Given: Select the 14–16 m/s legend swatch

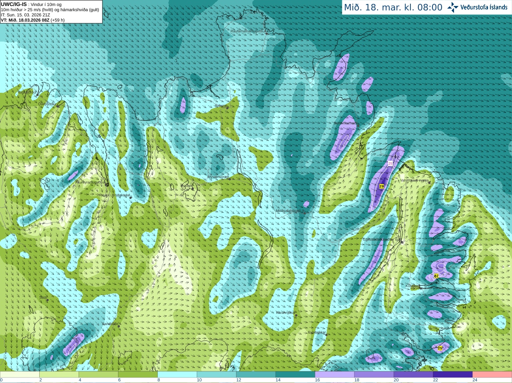Looking at the screenshot, I should 296,375.
